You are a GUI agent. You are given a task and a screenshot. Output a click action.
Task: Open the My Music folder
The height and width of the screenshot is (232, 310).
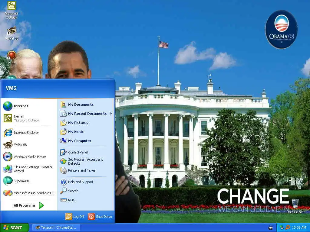coord(86,132)
